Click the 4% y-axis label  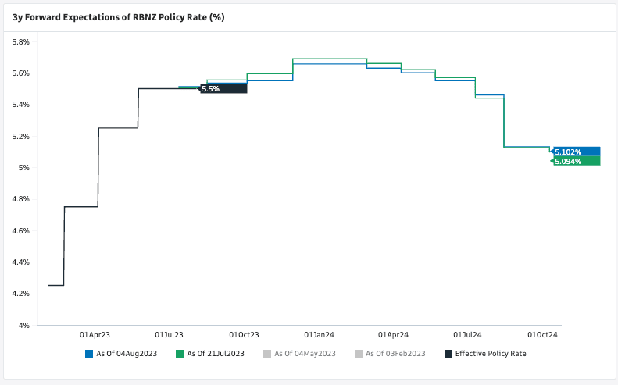[x=24, y=325]
